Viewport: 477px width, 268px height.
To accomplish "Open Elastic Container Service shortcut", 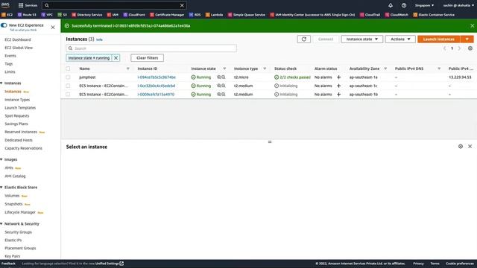I will pos(434,15).
